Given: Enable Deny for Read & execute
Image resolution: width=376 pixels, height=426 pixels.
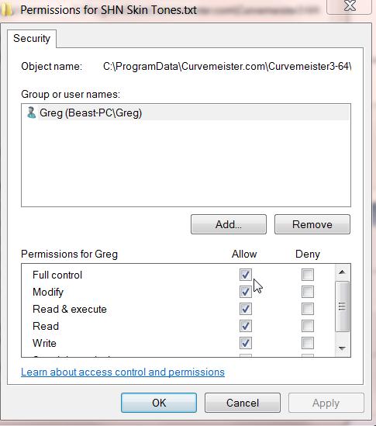Looking at the screenshot, I should click(308, 309).
